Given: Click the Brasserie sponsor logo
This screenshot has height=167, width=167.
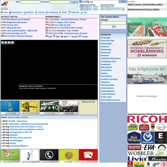Looking at the screenshot, I should click(x=134, y=147).
